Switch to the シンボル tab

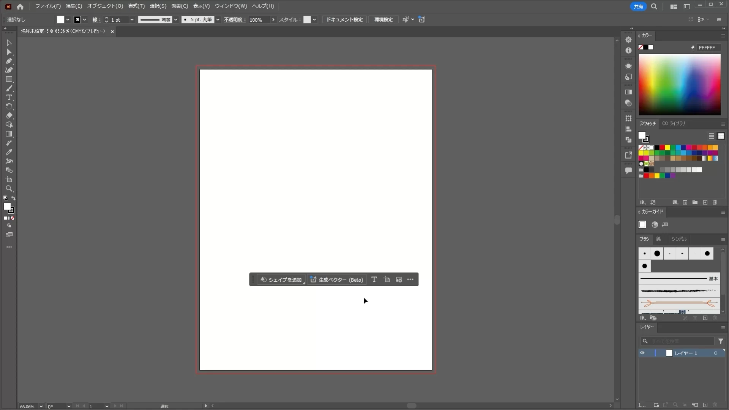coord(679,239)
